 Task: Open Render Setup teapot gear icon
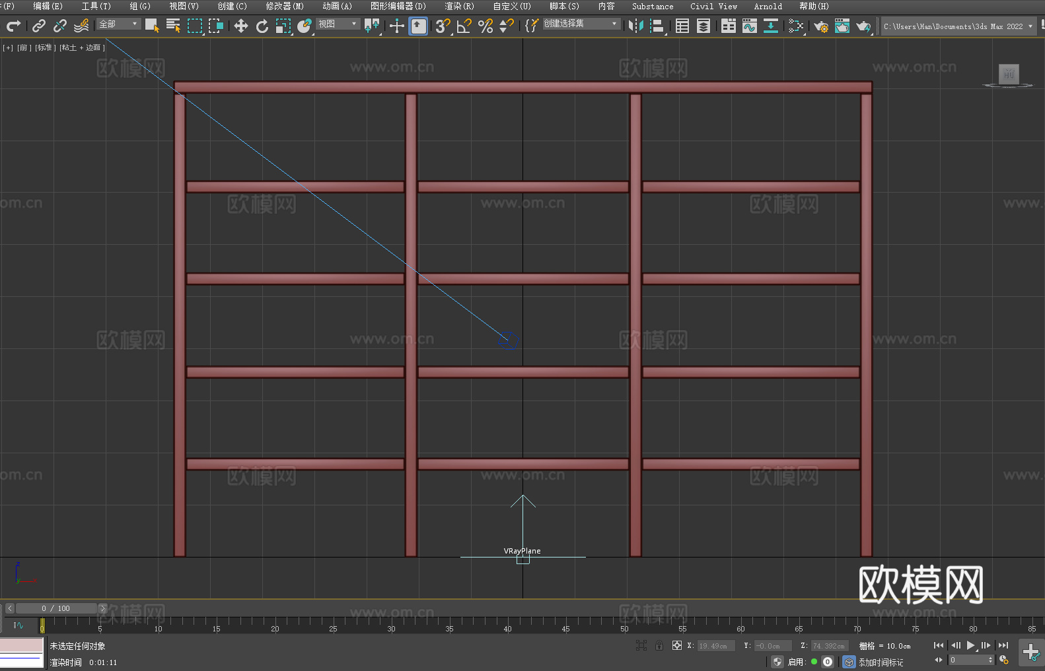821,26
